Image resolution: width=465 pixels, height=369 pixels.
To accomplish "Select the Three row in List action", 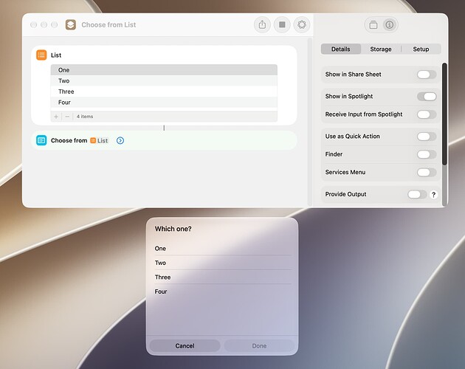I will pyautogui.click(x=164, y=92).
